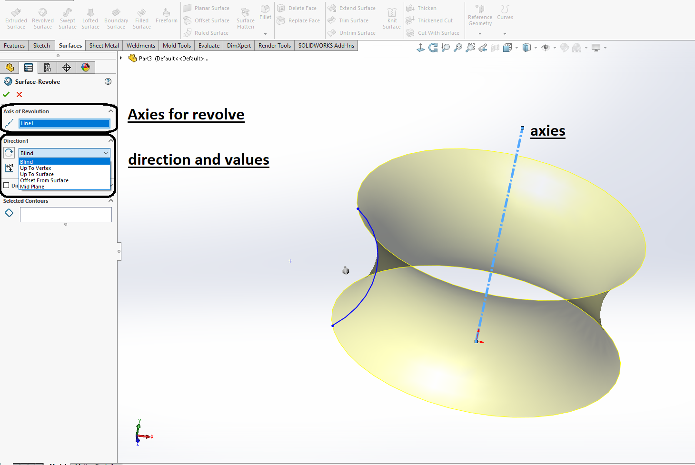Accept the Surface-Revolve with green checkmark
The width and height of the screenshot is (695, 465).
(x=6, y=94)
